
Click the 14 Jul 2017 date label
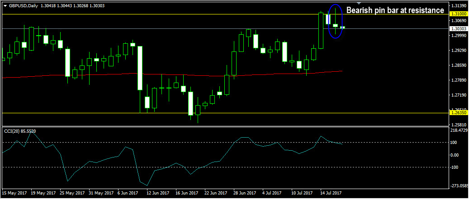coord(330,193)
